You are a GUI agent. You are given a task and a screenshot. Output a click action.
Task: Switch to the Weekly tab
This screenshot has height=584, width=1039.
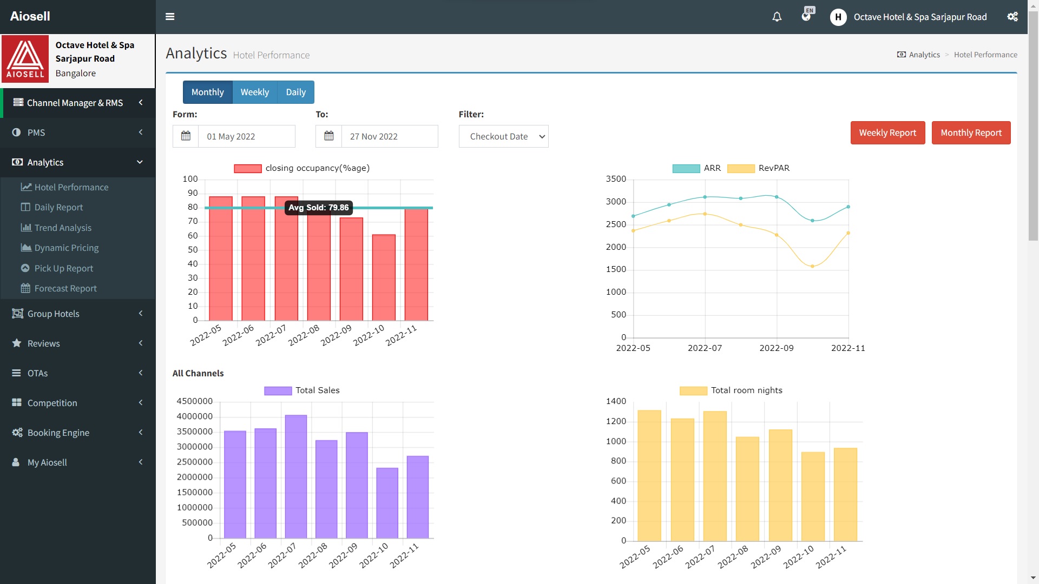[254, 92]
